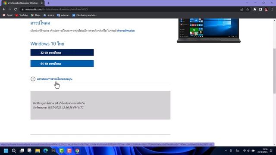276x155 pixels.
Task: Open the notification center icon
Action: [x=271, y=151]
